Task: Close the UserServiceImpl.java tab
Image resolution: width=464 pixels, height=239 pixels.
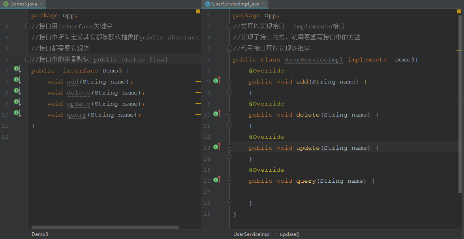Action: pyautogui.click(x=264, y=4)
